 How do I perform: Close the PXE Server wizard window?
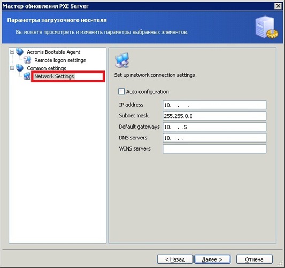278,6
